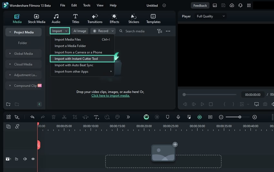The image size is (274, 172).
Task: Click the previous frame button
Action: coord(185,104)
